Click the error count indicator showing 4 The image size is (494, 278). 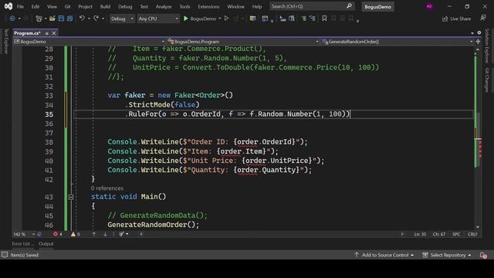(58, 234)
